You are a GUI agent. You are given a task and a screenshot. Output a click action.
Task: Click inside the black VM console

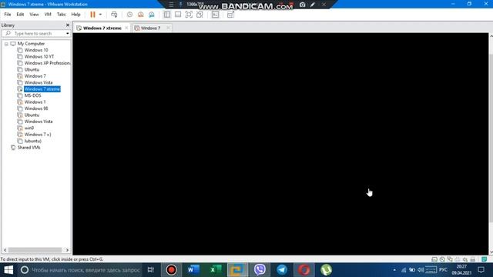click(x=280, y=144)
